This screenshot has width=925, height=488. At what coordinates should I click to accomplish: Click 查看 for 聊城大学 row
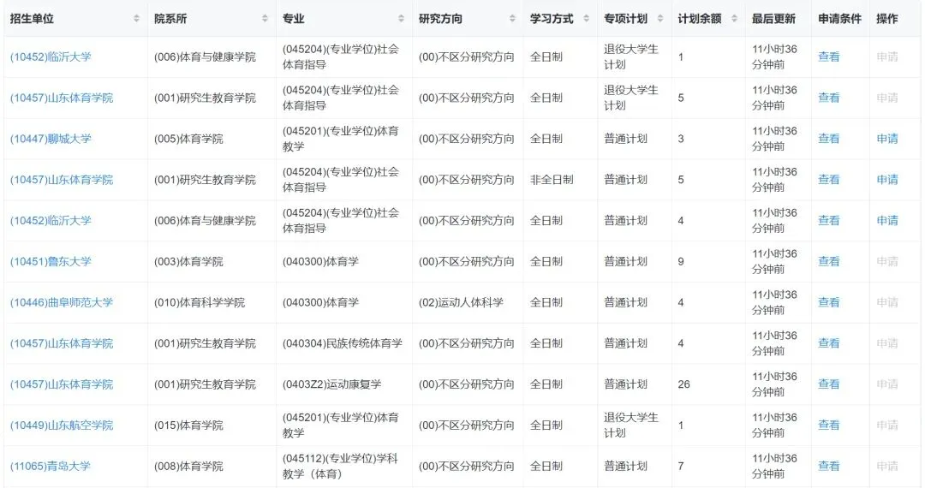click(x=829, y=139)
